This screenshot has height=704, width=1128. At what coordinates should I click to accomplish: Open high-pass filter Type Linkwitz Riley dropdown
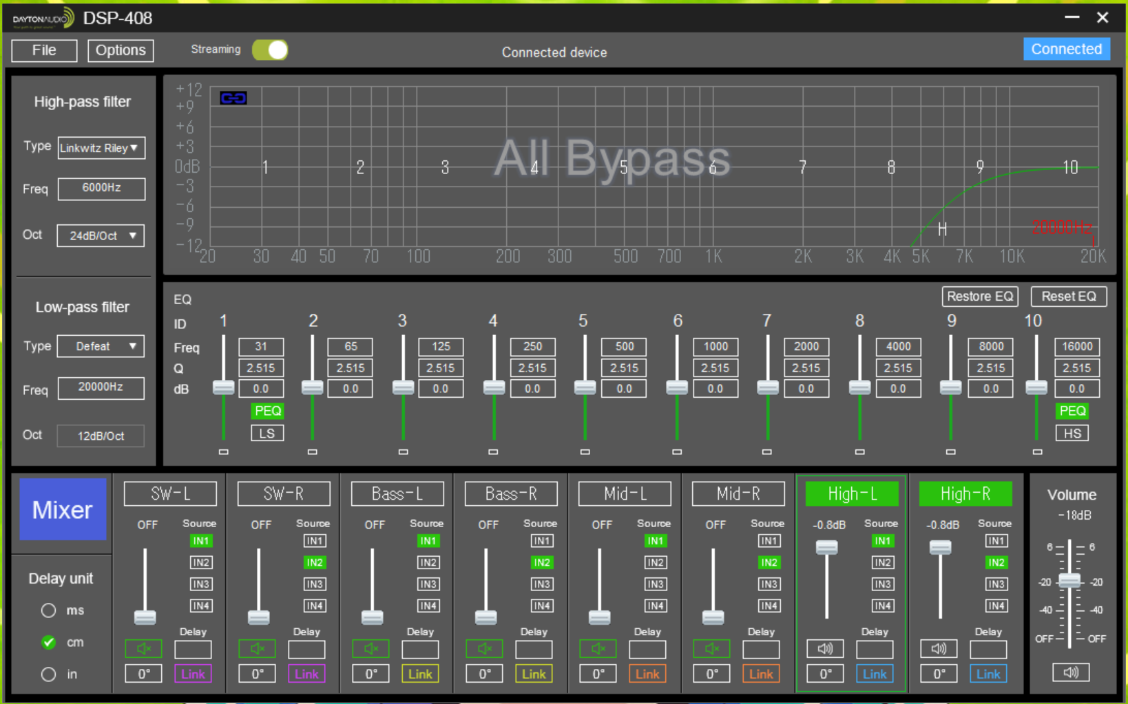(x=101, y=148)
